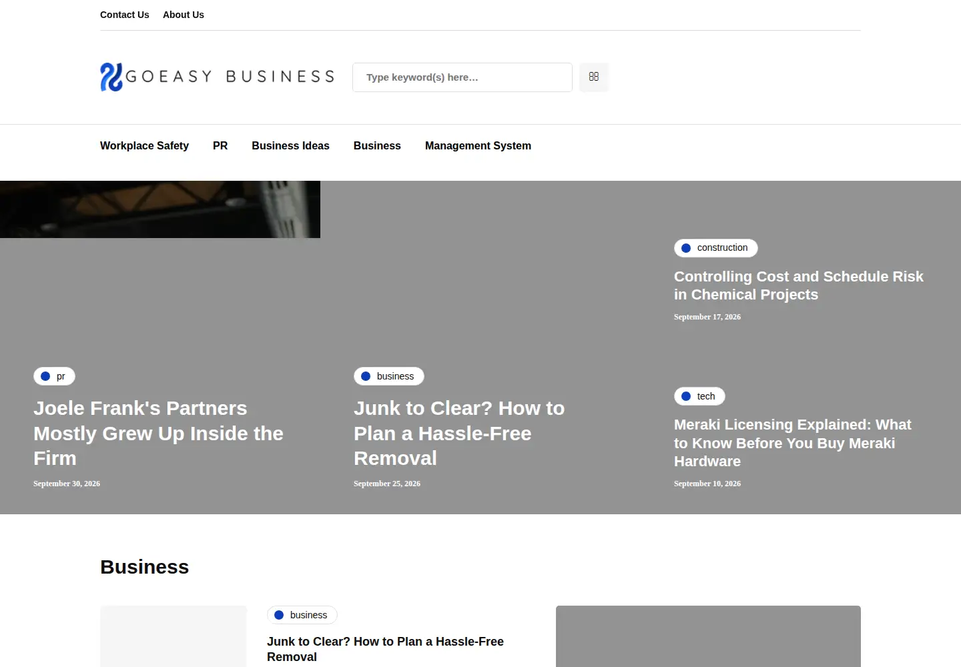Click the pr category tag
This screenshot has width=961, height=667.
pyautogui.click(x=54, y=376)
